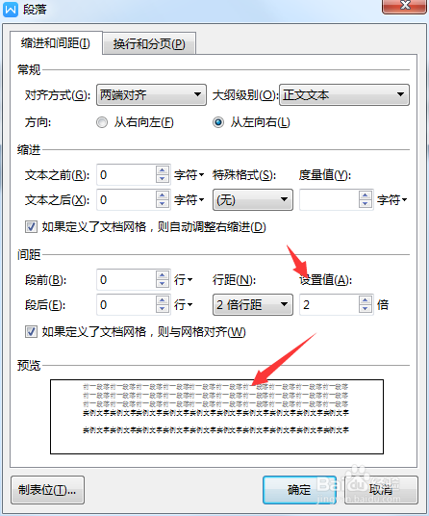Image resolution: width=429 pixels, height=516 pixels.
Task: Close the 段落 dialog window
Action: coord(405,6)
